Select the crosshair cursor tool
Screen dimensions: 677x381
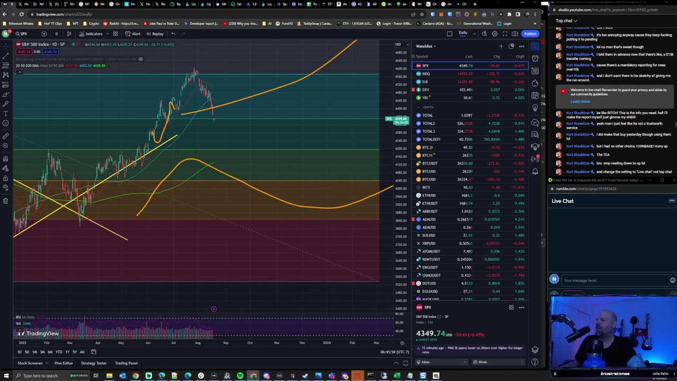(6, 46)
